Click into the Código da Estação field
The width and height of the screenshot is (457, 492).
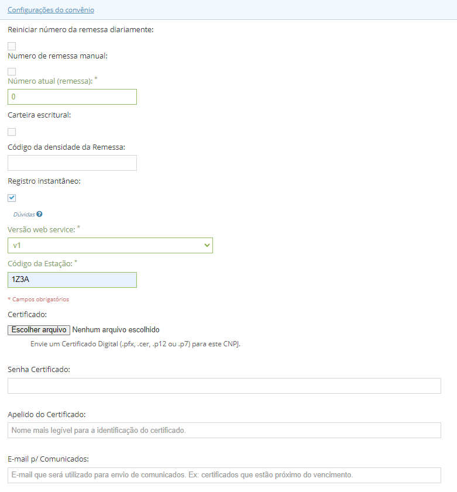(x=72, y=280)
